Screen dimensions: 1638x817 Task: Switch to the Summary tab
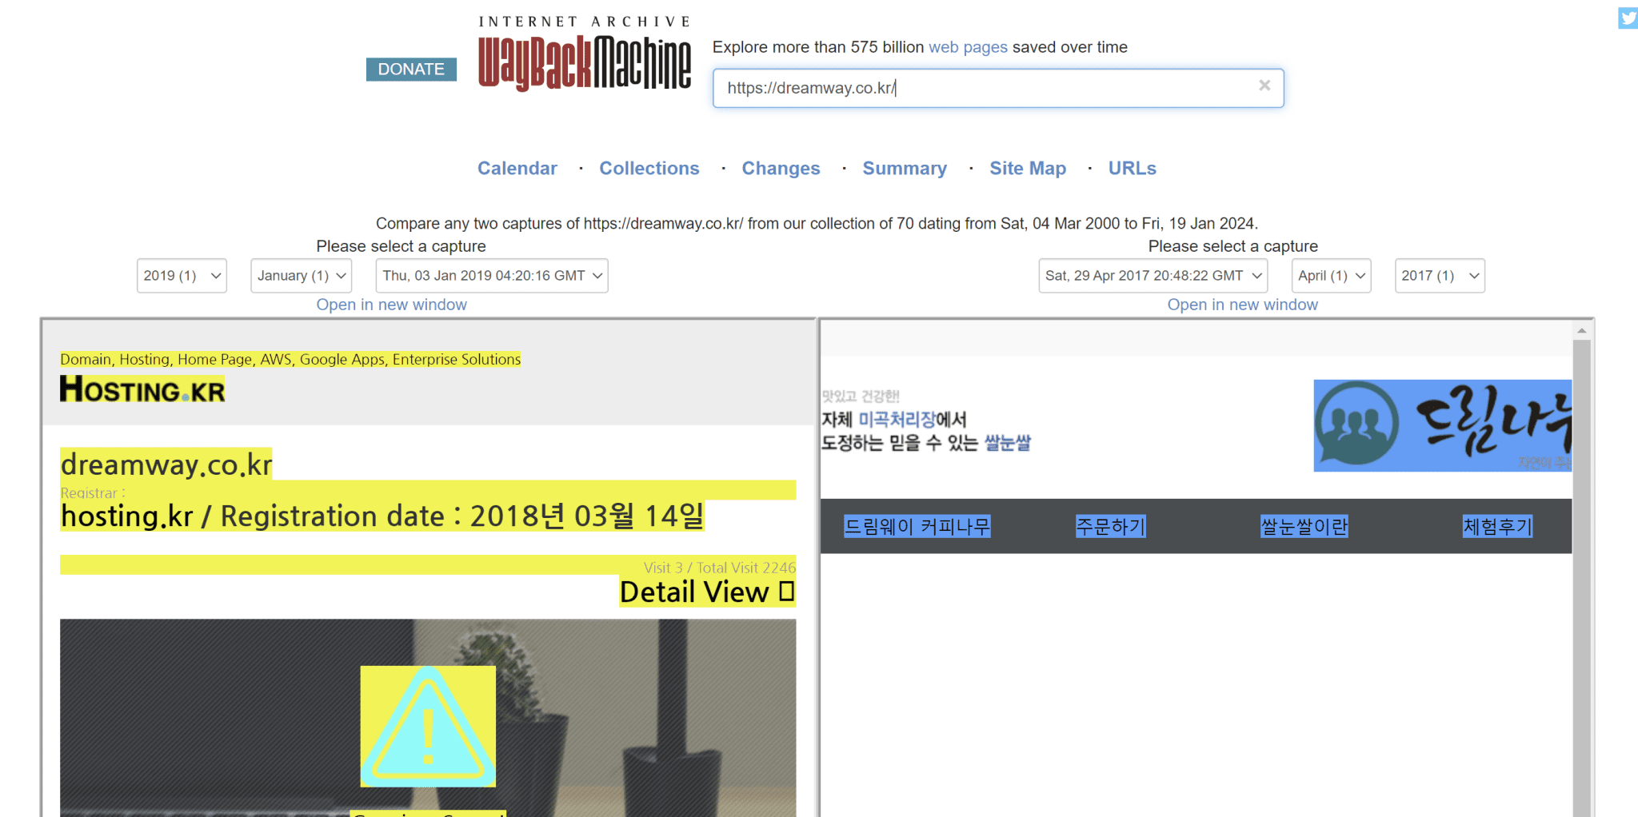pyautogui.click(x=905, y=168)
